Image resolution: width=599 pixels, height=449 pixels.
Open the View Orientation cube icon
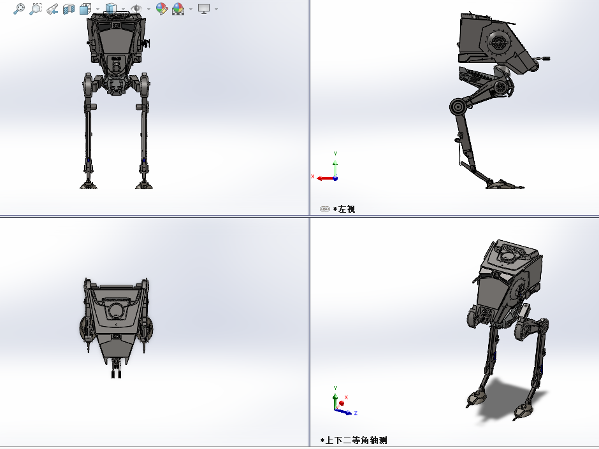(x=85, y=9)
